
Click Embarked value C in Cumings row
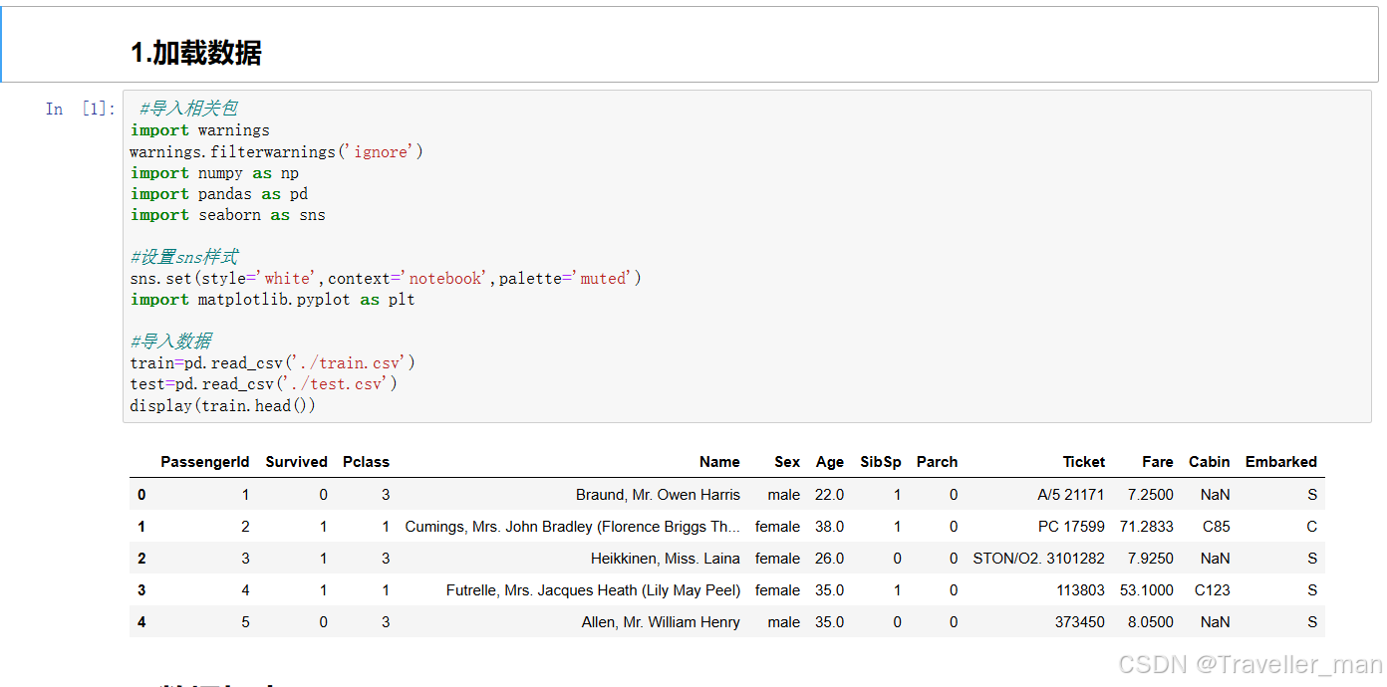pyautogui.click(x=1312, y=527)
